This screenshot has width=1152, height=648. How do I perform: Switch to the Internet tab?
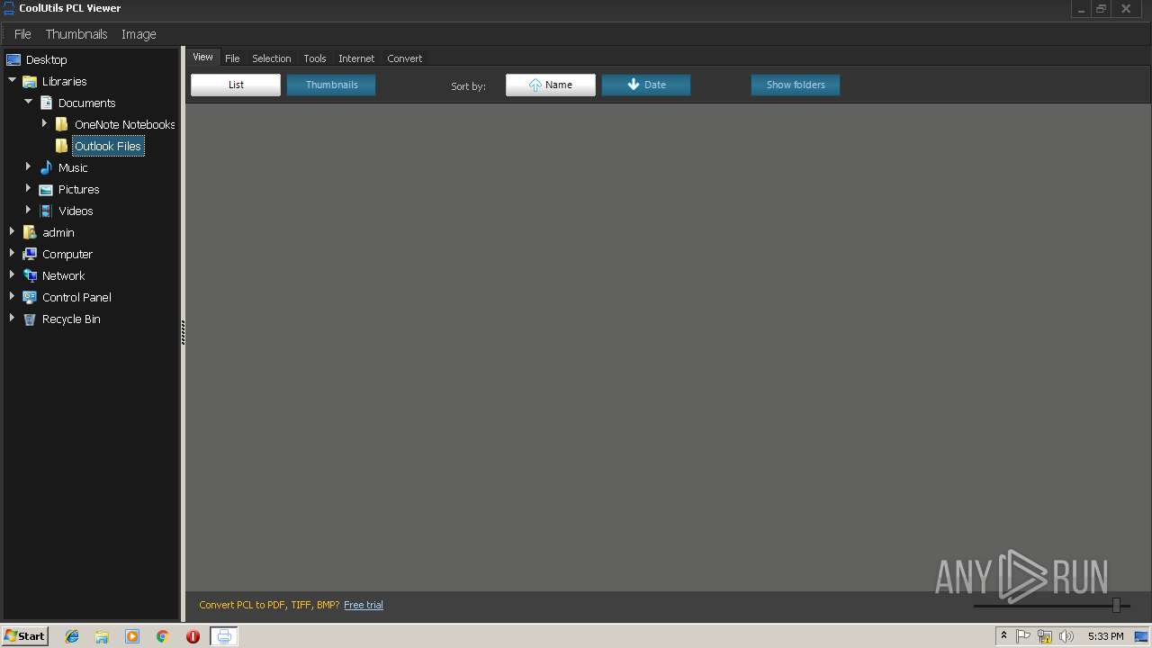[x=356, y=58]
